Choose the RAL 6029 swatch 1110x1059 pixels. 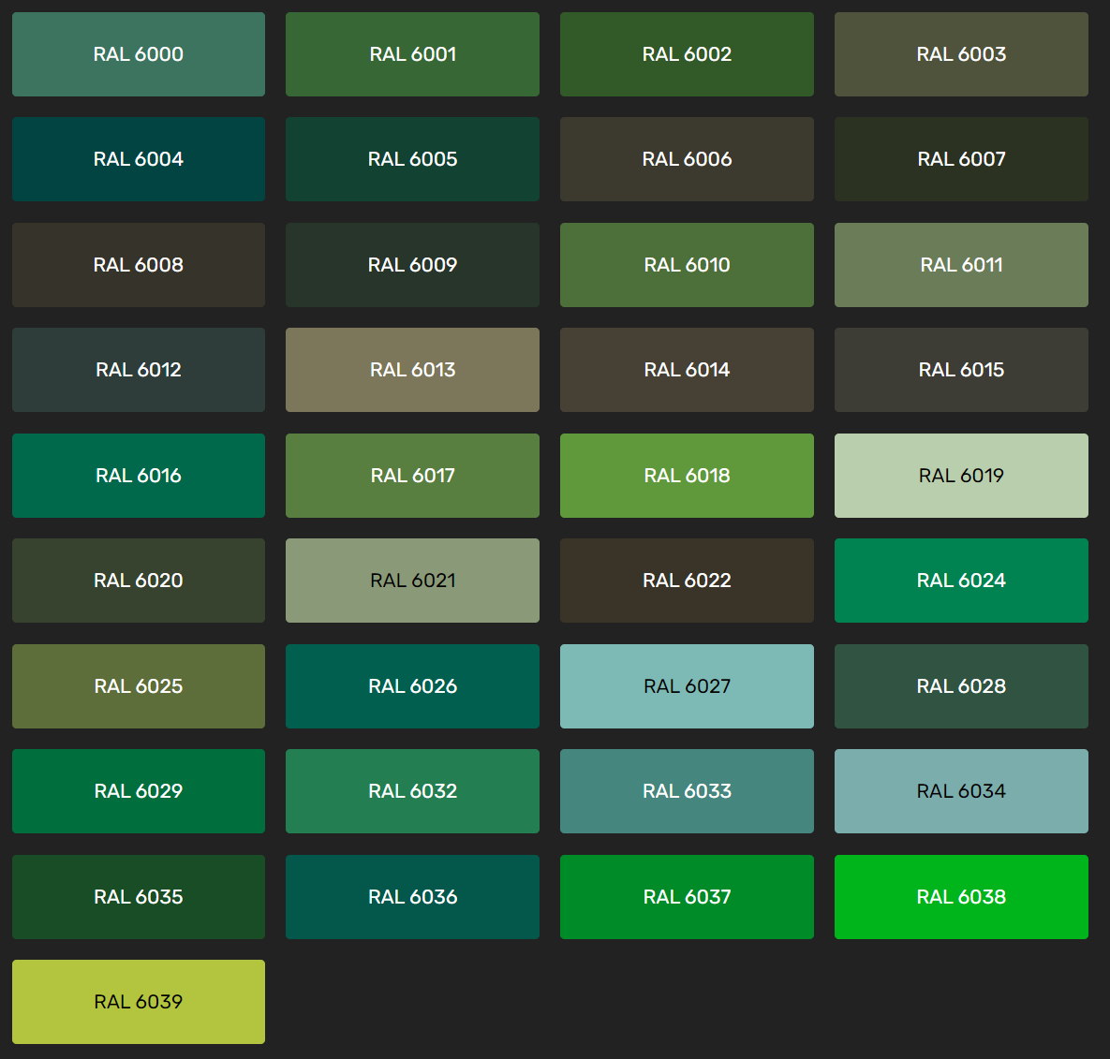pyautogui.click(x=139, y=791)
